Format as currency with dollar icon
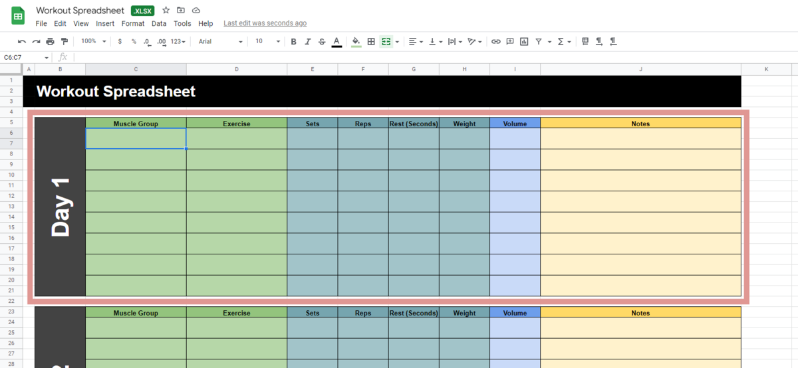This screenshot has height=368, width=798. pyautogui.click(x=120, y=41)
